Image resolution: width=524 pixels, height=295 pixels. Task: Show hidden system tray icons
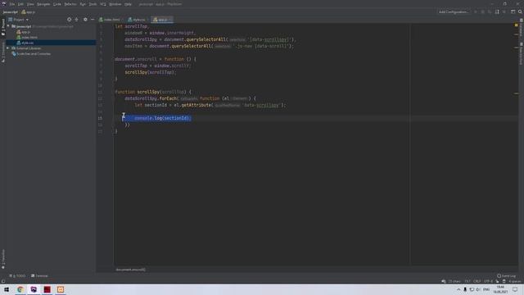(x=458, y=289)
